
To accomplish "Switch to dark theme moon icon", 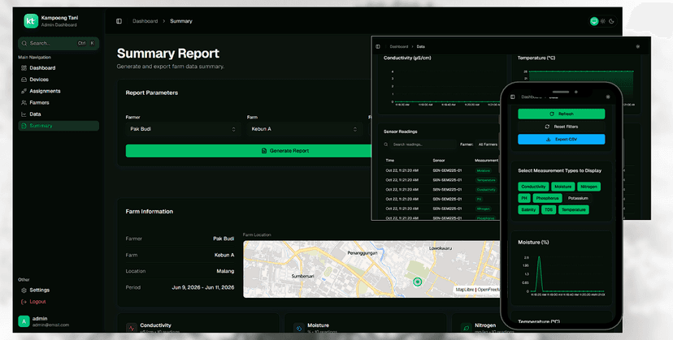I will (x=611, y=21).
